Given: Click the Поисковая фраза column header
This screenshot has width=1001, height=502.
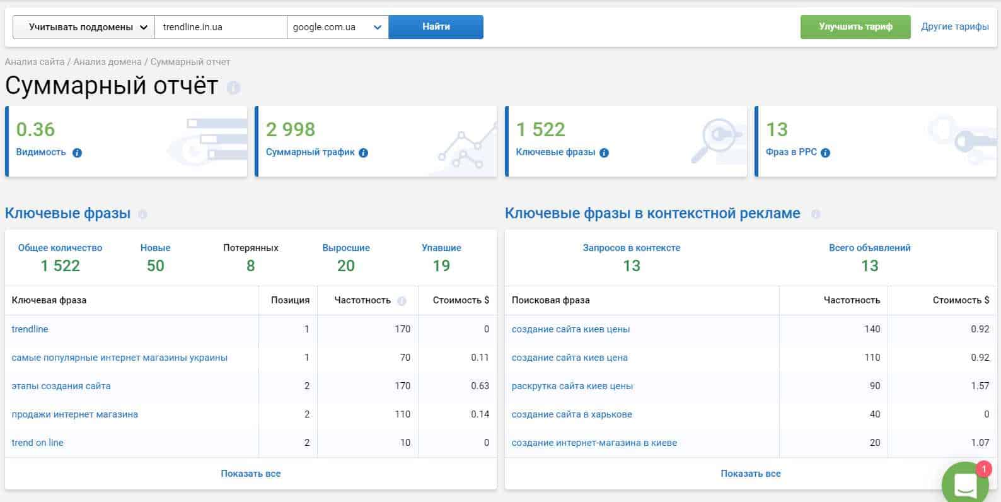Looking at the screenshot, I should coord(550,300).
